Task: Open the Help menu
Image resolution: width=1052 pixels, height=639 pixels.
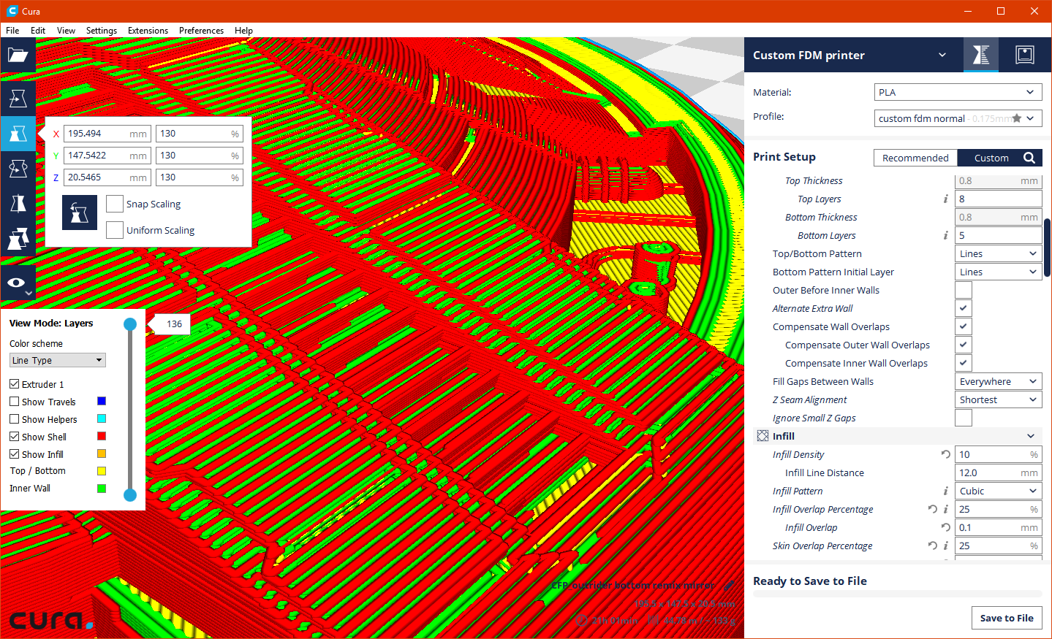Action: tap(243, 31)
